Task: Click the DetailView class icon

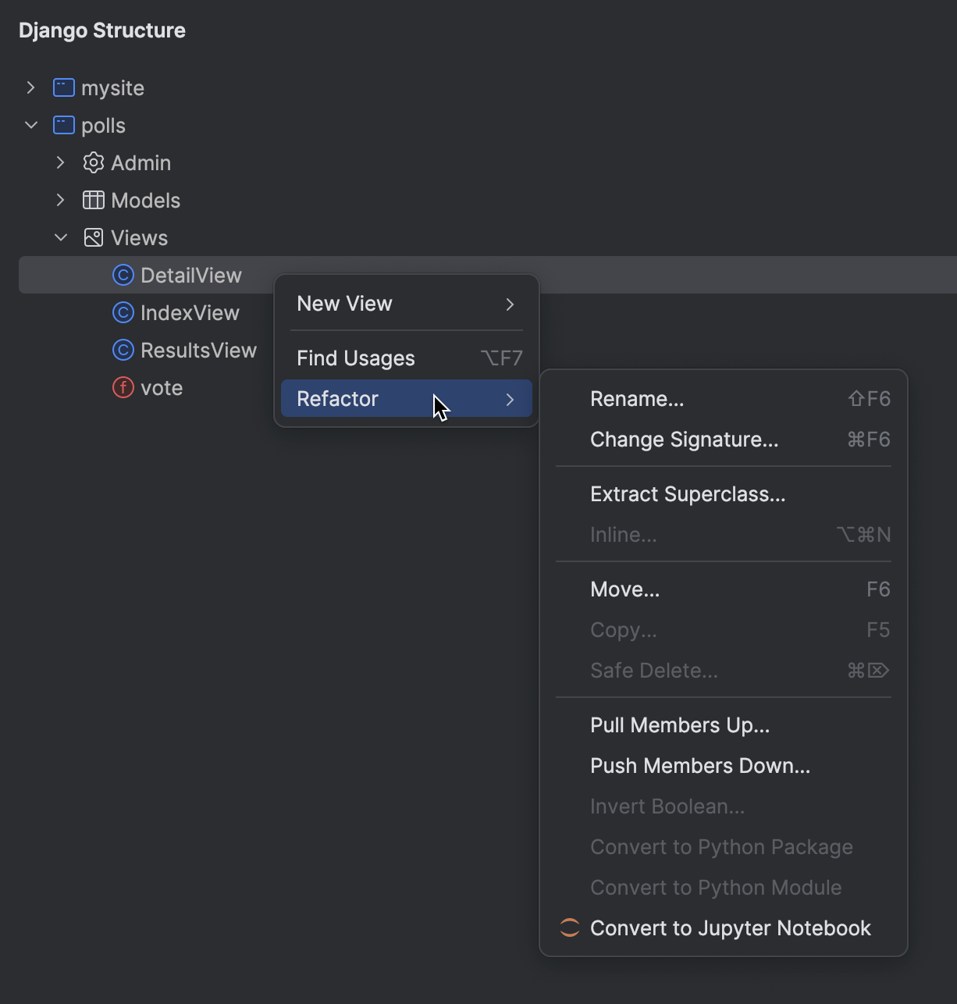Action: pyautogui.click(x=123, y=275)
